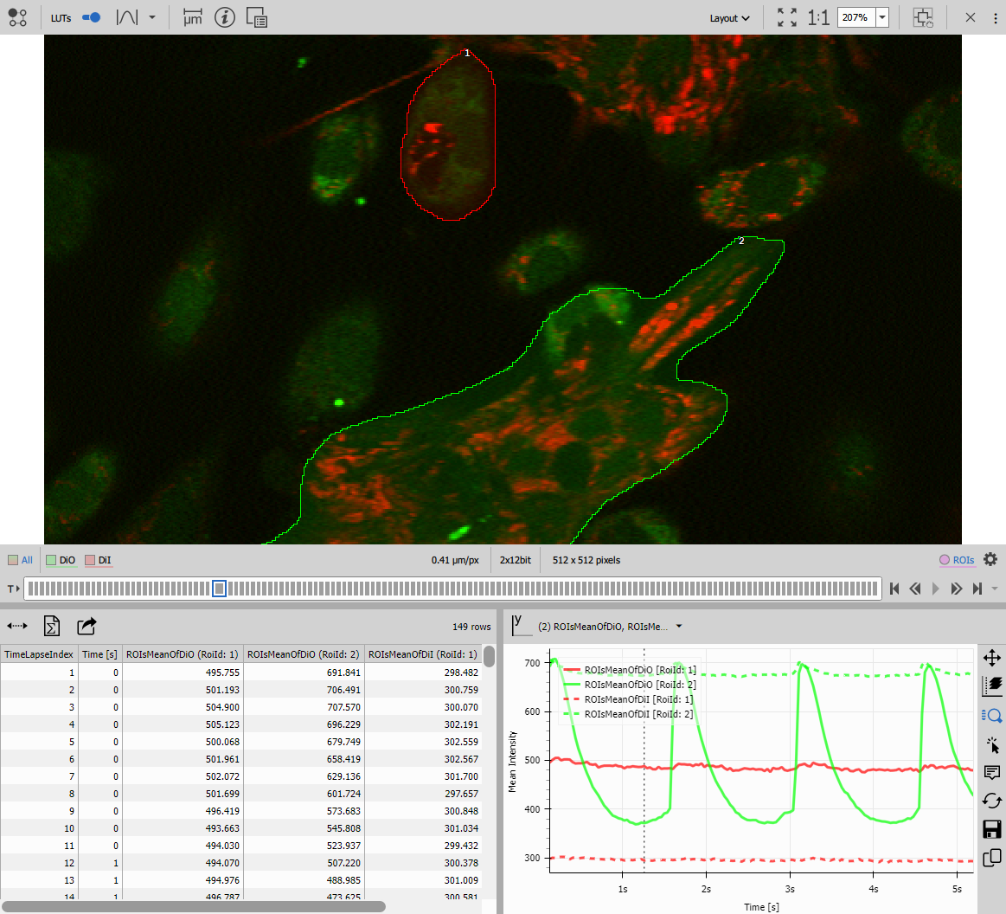Click the share/export button above the table

tap(84, 625)
